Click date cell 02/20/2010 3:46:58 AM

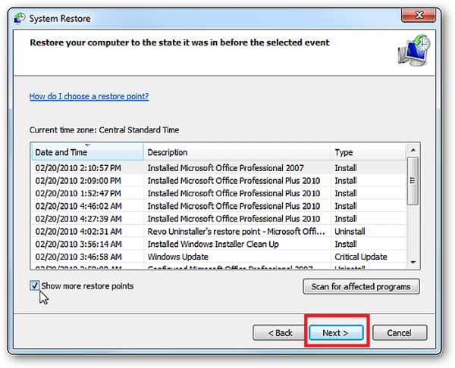point(78,257)
